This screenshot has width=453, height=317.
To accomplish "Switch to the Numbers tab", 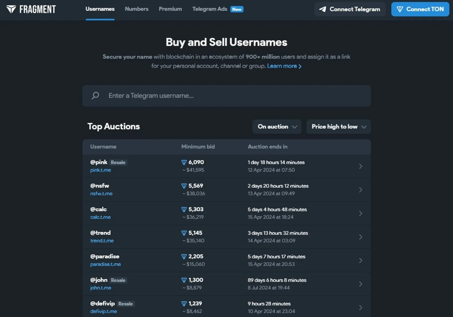I will coord(136,9).
